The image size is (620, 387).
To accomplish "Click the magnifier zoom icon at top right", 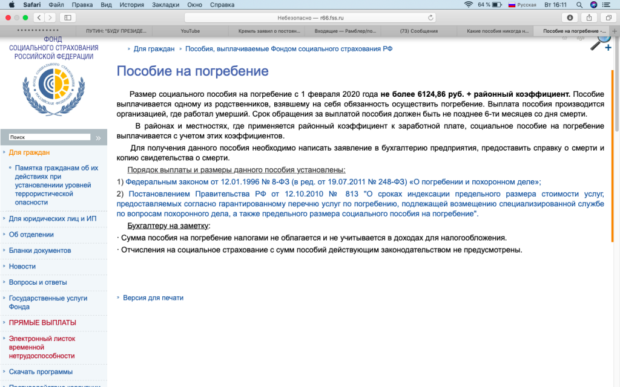I will [x=602, y=41].
